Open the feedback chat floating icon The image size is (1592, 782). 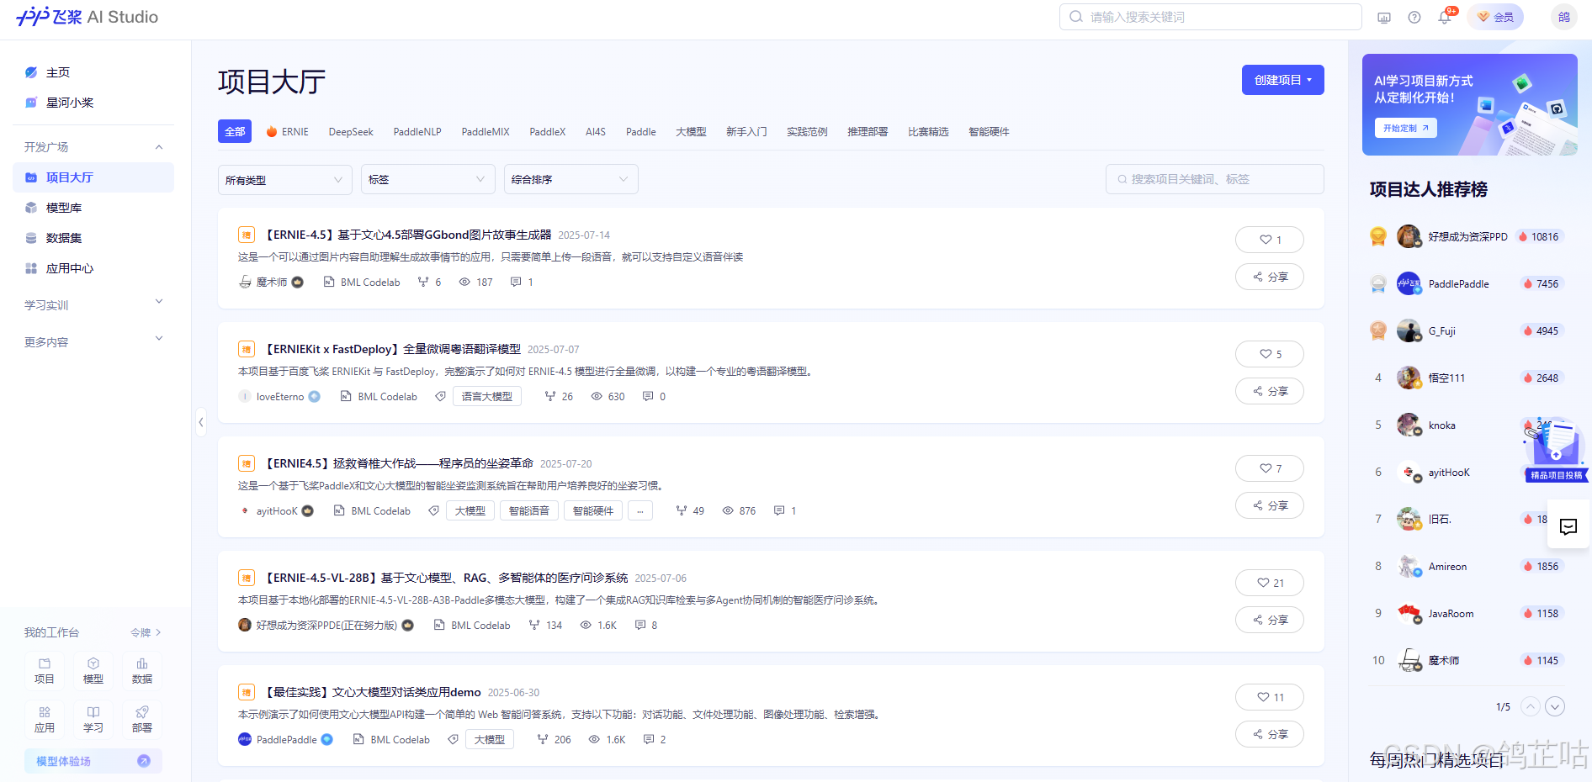pos(1568,527)
